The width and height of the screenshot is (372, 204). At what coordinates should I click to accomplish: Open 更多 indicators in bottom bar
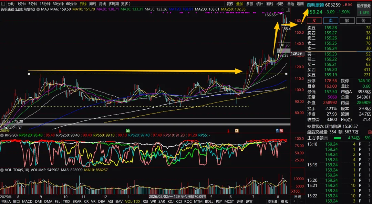(240, 201)
